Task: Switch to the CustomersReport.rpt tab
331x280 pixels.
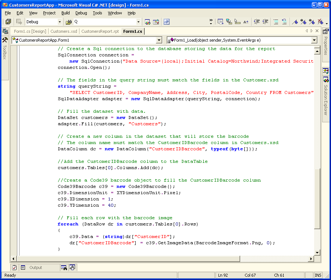Action: 100,31
